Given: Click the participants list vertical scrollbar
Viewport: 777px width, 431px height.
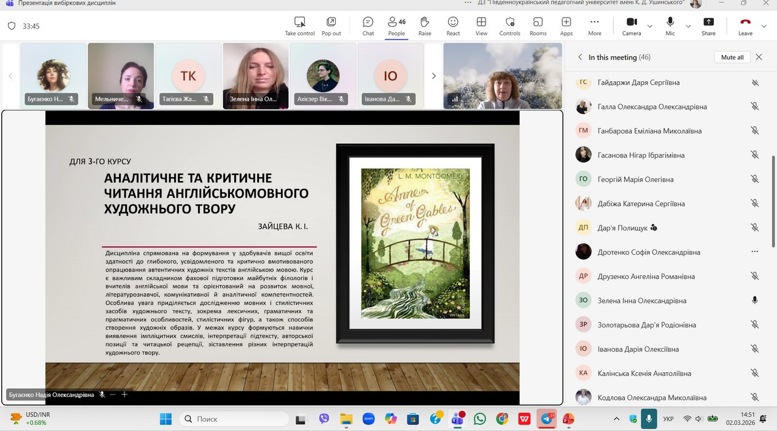Looking at the screenshot, I should 773,200.
